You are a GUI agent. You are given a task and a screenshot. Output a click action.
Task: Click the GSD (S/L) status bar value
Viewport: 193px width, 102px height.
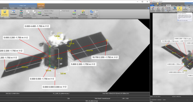click(x=13, y=93)
